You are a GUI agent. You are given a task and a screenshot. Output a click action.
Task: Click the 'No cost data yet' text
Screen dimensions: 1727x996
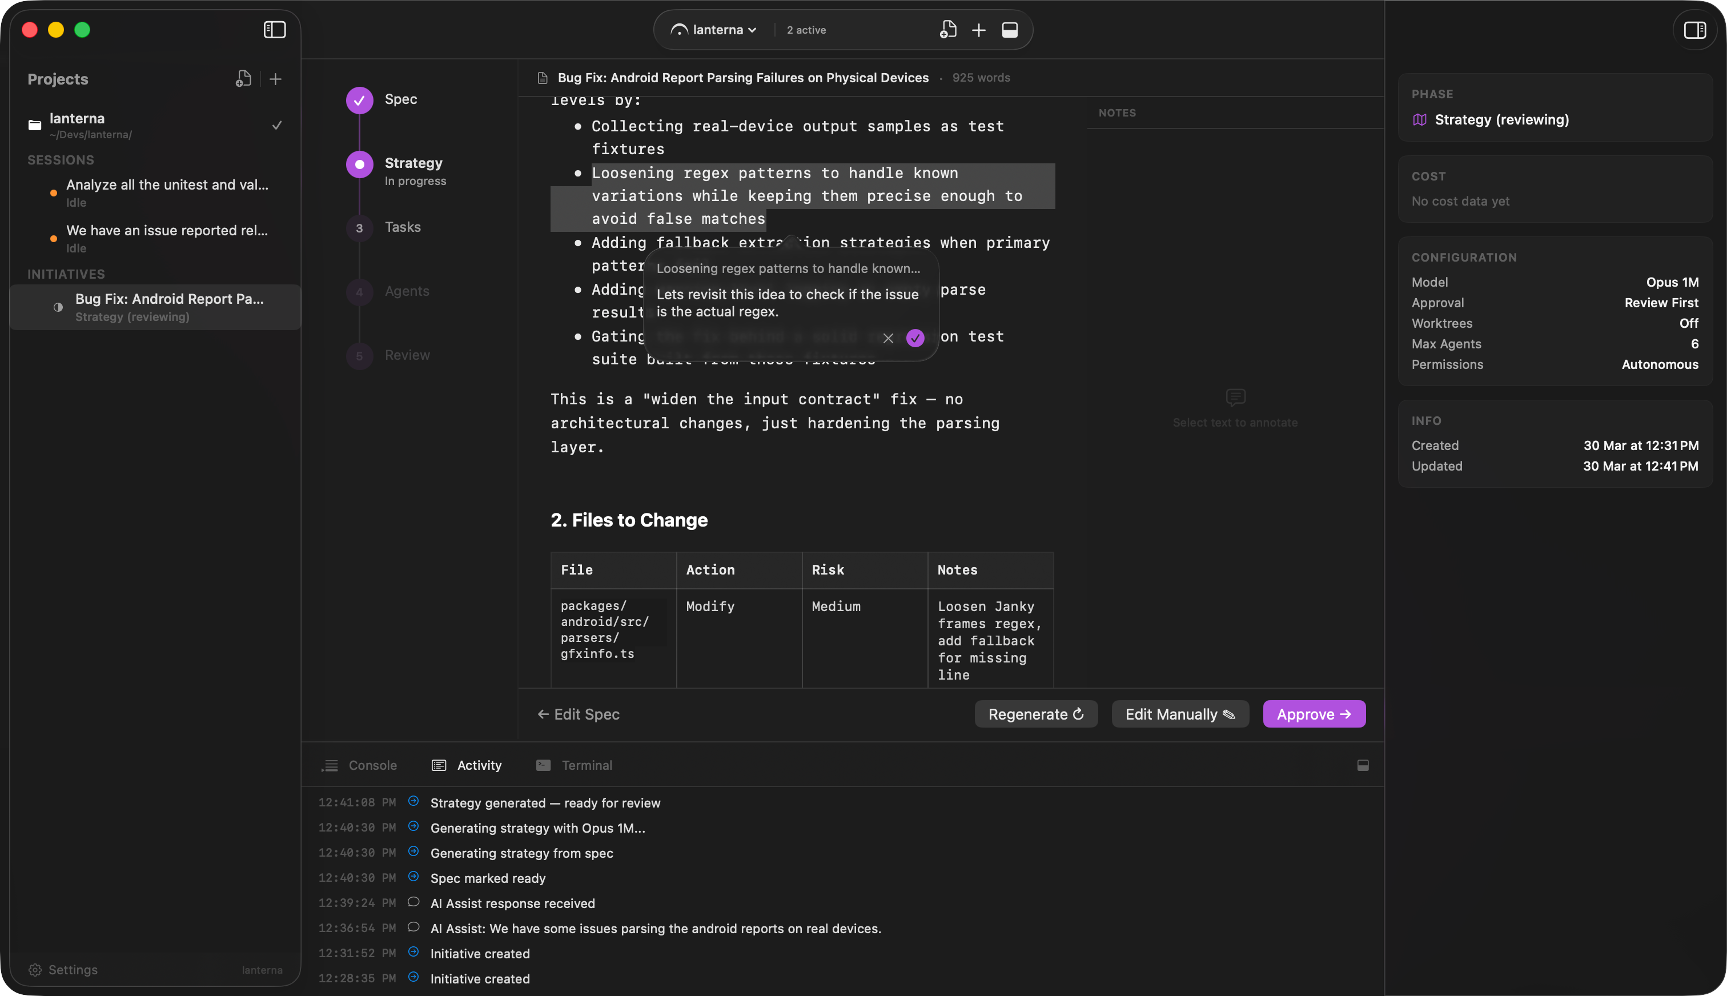1460,201
